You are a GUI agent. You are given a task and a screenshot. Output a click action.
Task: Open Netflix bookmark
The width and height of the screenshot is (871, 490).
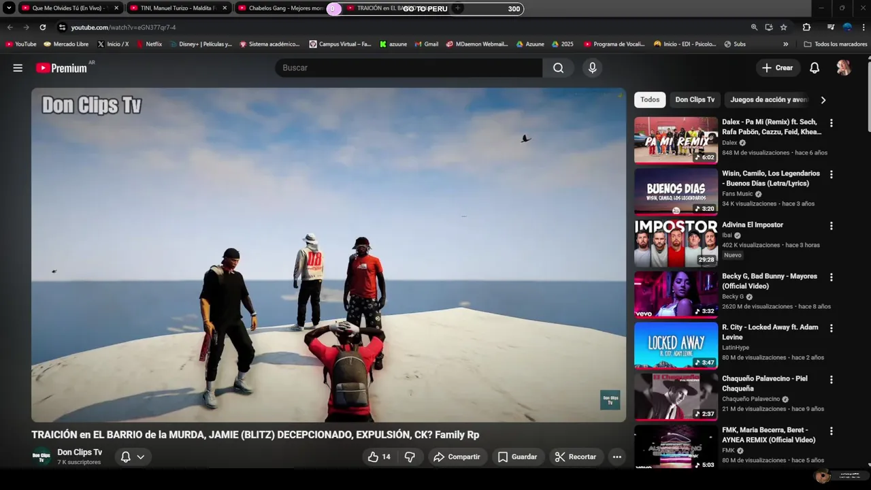149,44
